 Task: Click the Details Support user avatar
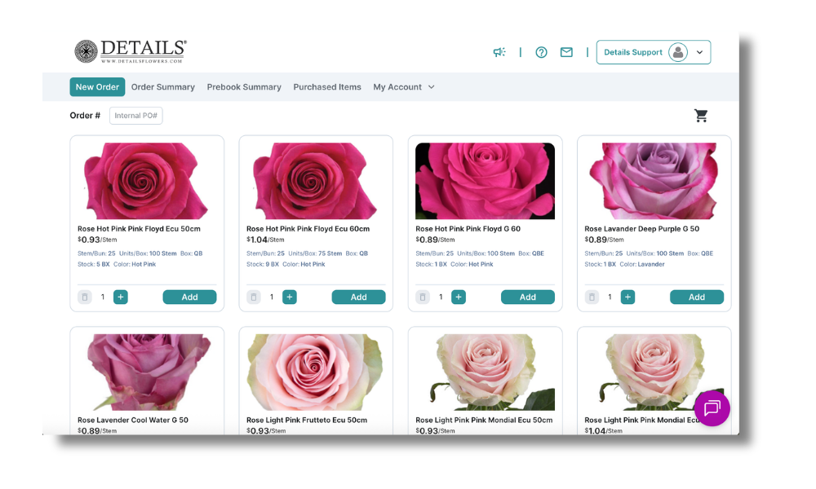click(677, 52)
